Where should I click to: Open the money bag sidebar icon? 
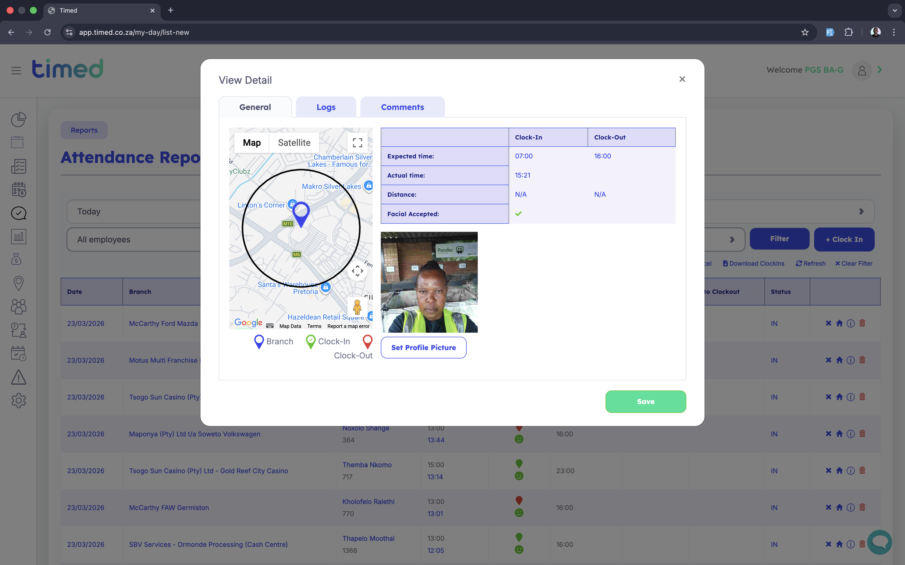click(16, 259)
